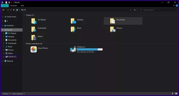Open the Pictures folder icon
The image size is (179, 96).
tap(113, 29)
